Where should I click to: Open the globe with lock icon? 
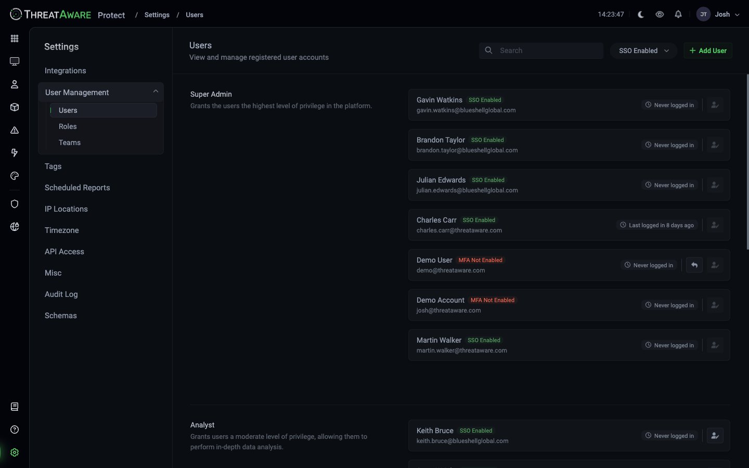(15, 227)
